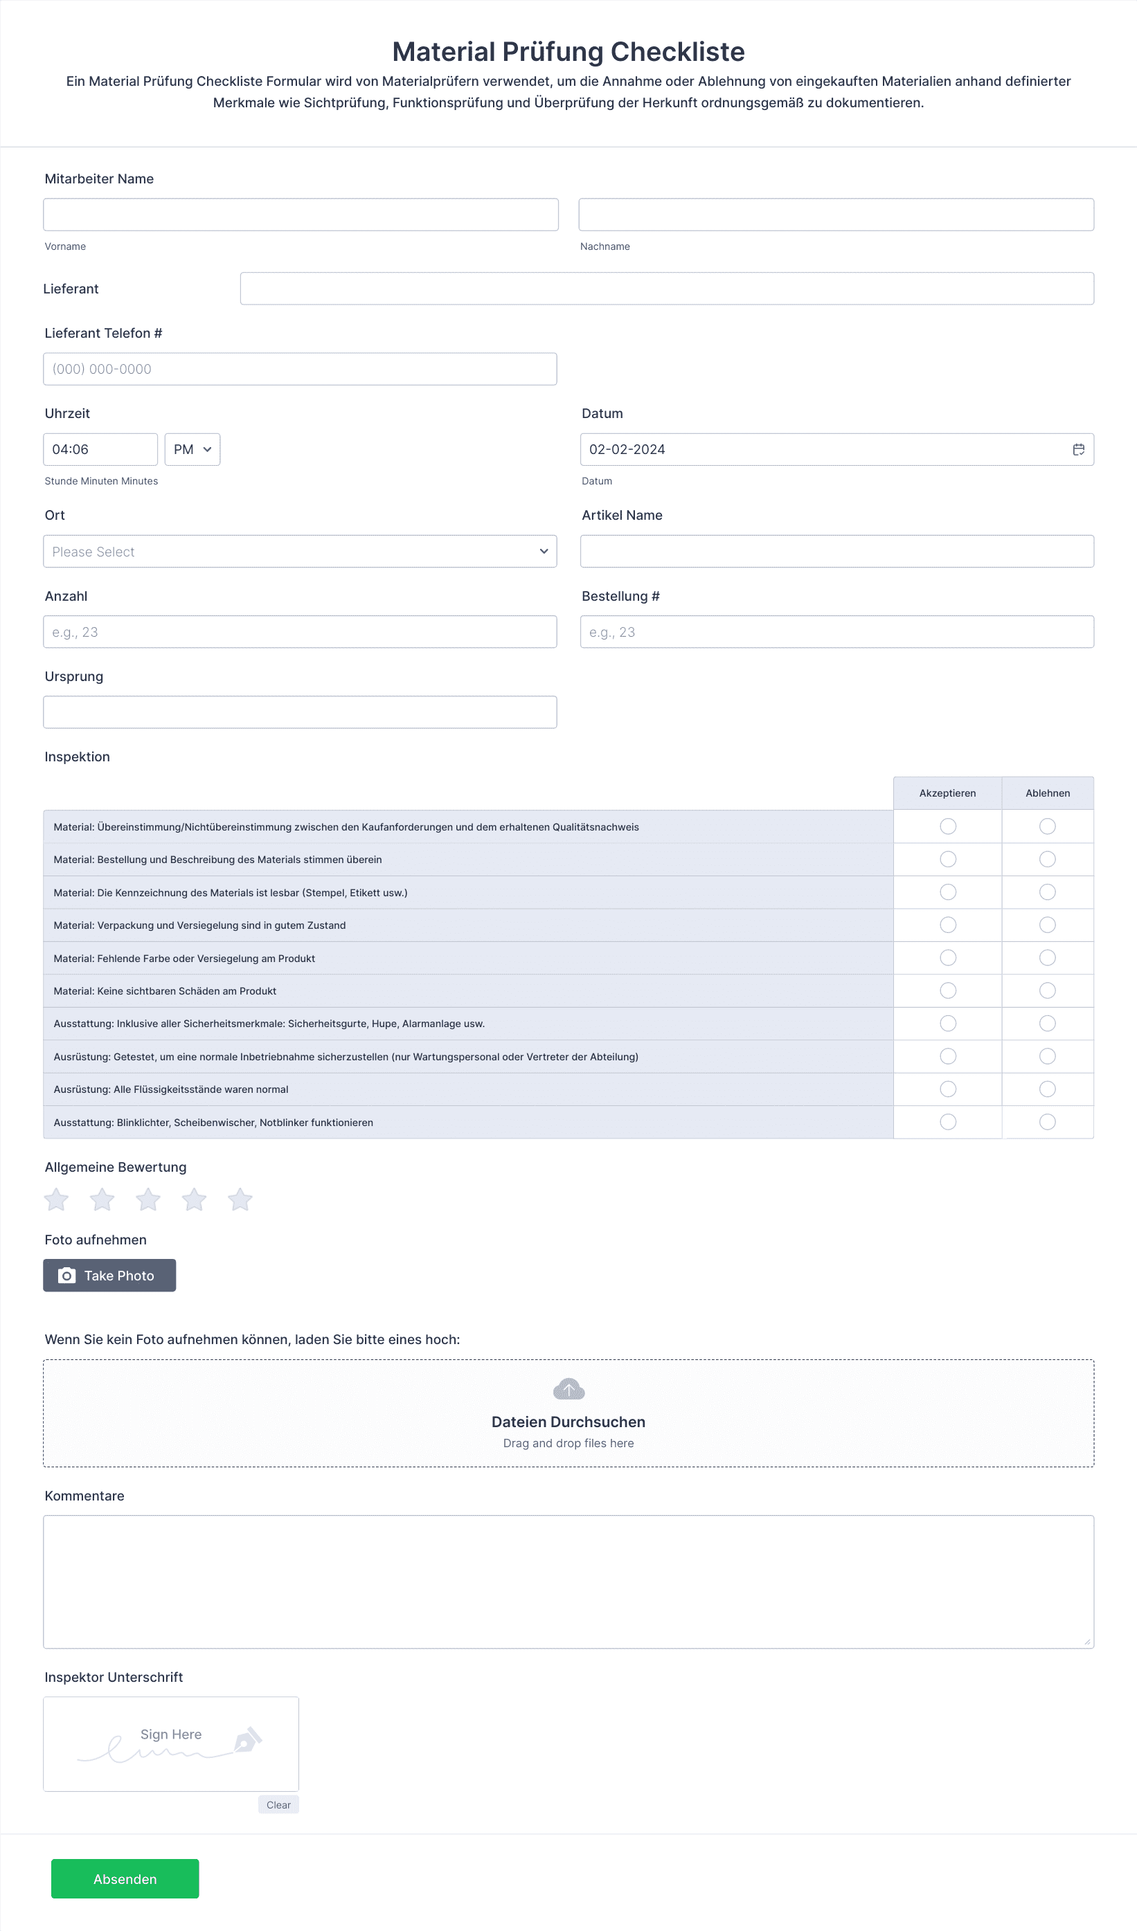
Task: Reject 'Keine sichtbaren Schäden am Produkt' row
Action: pos(1047,991)
